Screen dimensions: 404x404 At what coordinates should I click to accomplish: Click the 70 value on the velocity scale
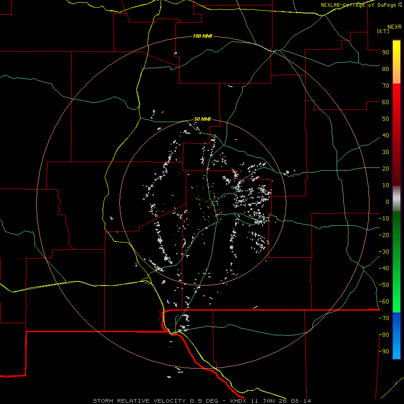click(386, 86)
